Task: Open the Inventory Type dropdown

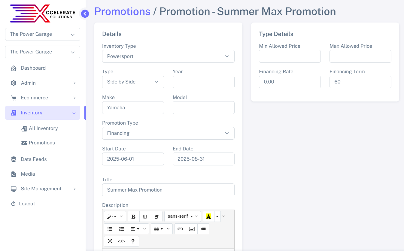Action: click(x=168, y=56)
